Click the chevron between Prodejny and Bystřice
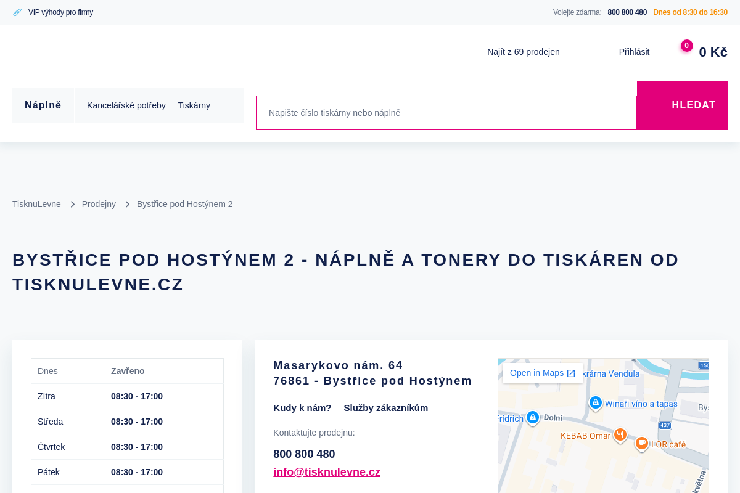 pyautogui.click(x=126, y=203)
